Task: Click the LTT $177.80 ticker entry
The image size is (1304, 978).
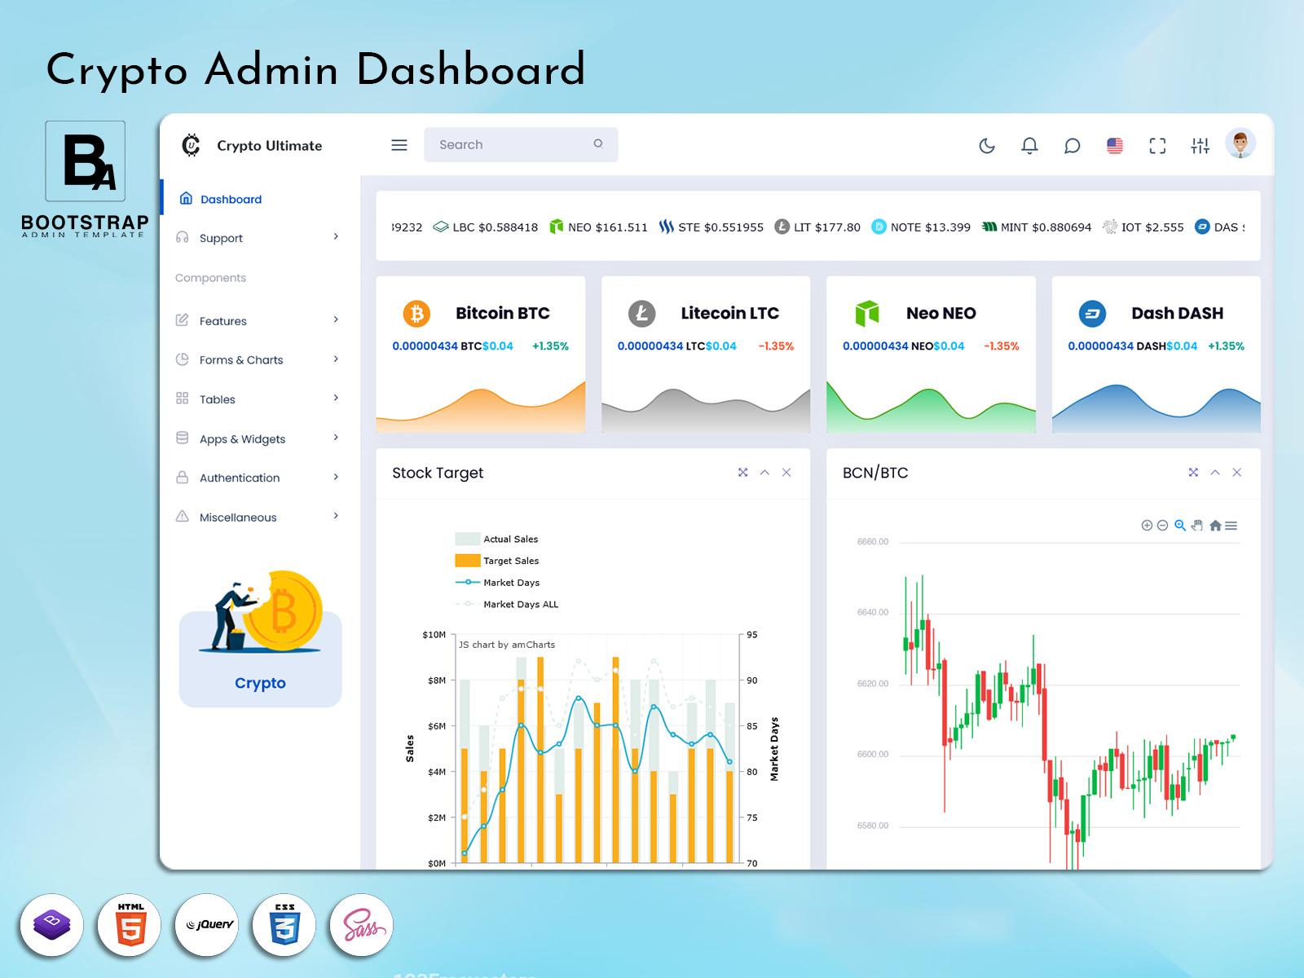Action: (817, 227)
